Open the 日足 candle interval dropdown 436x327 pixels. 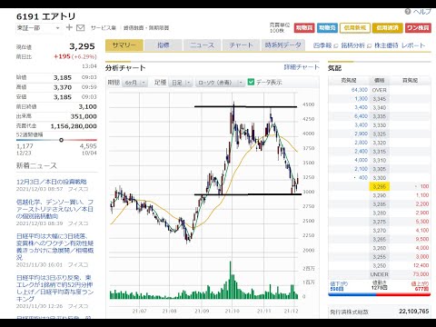coord(181,83)
